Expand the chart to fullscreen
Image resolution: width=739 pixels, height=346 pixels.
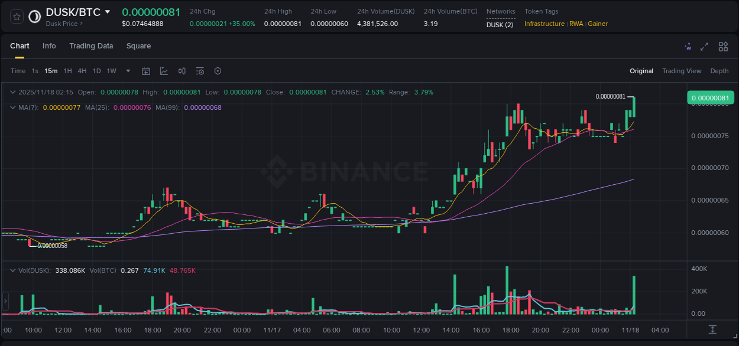click(x=704, y=46)
